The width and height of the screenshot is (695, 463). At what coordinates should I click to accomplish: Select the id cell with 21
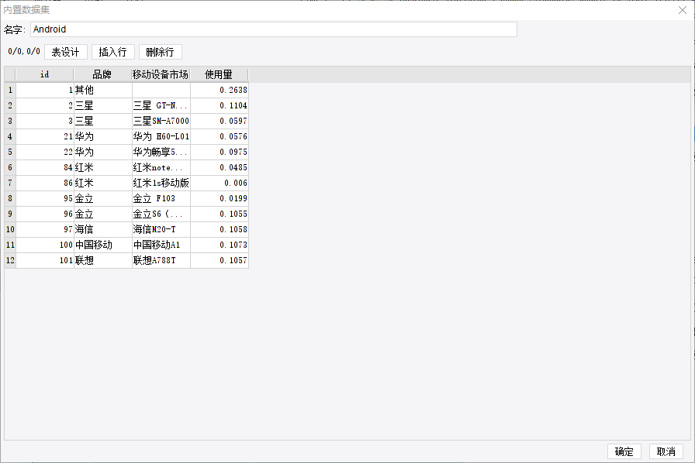click(45, 136)
